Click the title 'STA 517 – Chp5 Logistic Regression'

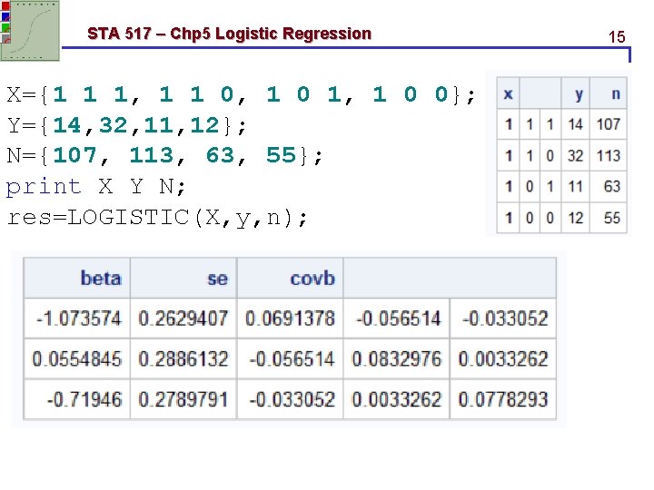(230, 34)
